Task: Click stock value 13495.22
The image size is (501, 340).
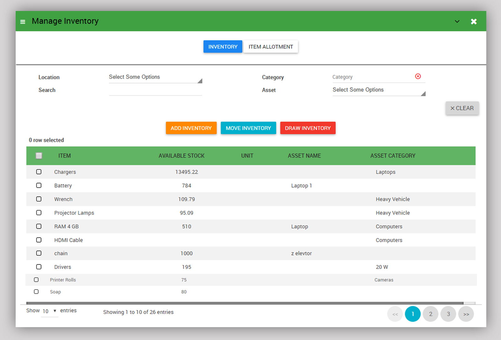Action: pyautogui.click(x=187, y=172)
